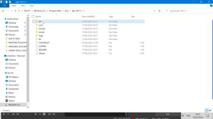
Task: Go up one folder level
Action: coord(15,11)
